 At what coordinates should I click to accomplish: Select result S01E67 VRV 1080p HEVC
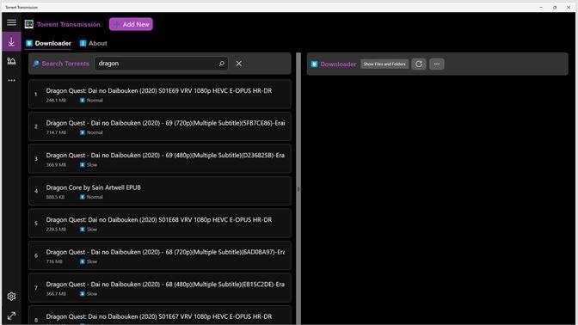coord(160,316)
